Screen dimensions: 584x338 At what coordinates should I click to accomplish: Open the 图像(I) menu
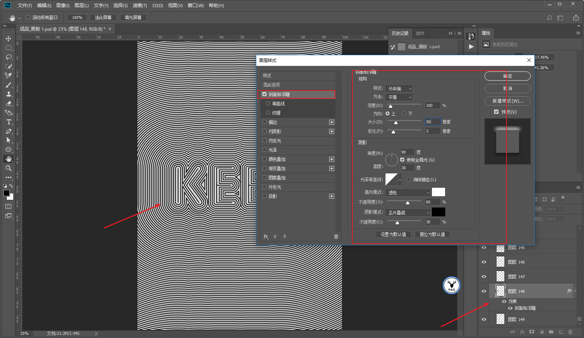point(63,6)
